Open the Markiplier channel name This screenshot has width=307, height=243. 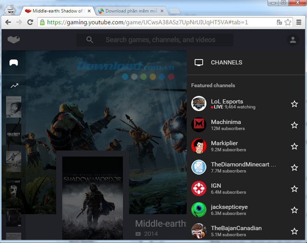coord(224,143)
